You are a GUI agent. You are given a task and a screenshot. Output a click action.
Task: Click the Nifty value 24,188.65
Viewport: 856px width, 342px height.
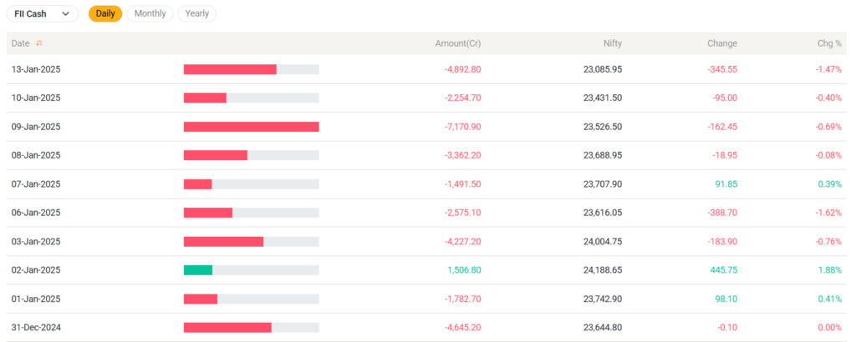602,270
